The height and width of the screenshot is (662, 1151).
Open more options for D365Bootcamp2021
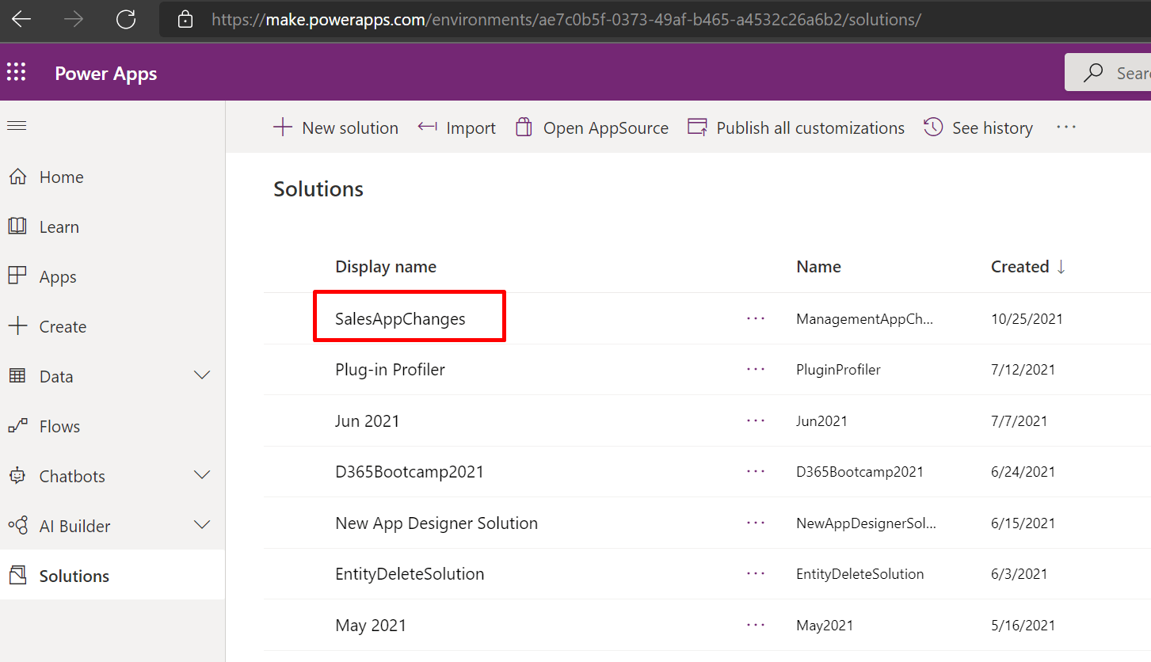[756, 471]
